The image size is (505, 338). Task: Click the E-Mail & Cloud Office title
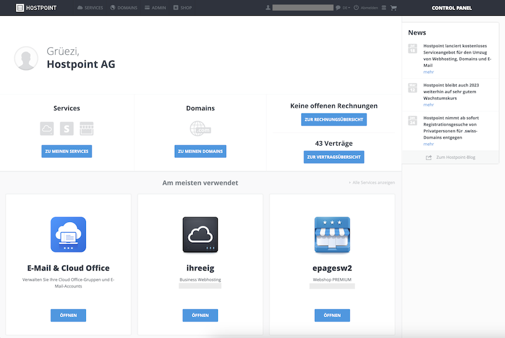coord(68,268)
